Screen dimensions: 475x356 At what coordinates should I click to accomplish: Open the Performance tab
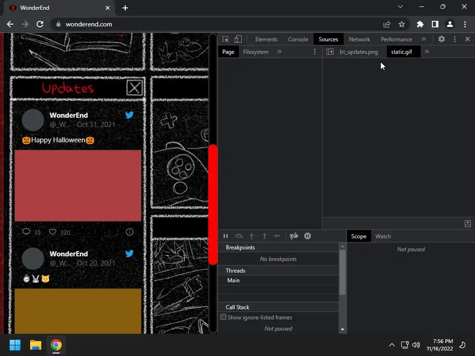[397, 39]
